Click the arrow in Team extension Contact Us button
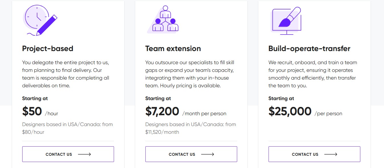The image size is (384, 168). pyautogui.click(x=208, y=154)
